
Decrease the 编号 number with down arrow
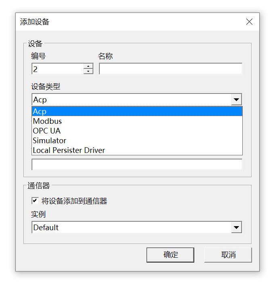pyautogui.click(x=88, y=72)
